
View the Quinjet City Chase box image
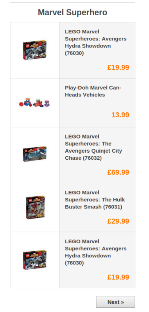(x=35, y=154)
